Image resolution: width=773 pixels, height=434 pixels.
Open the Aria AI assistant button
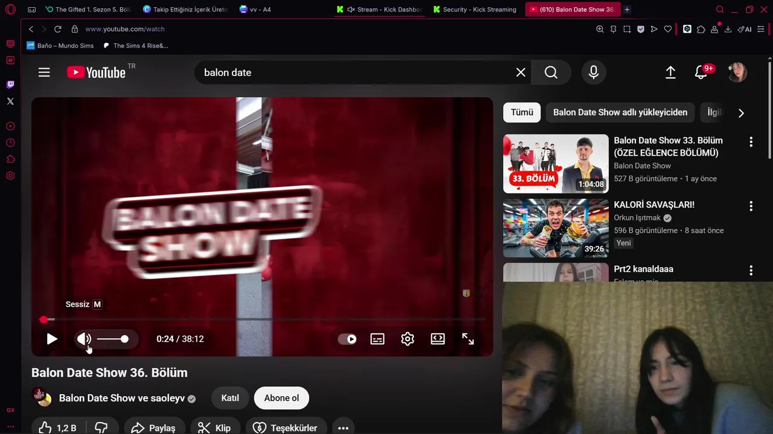coord(745,29)
